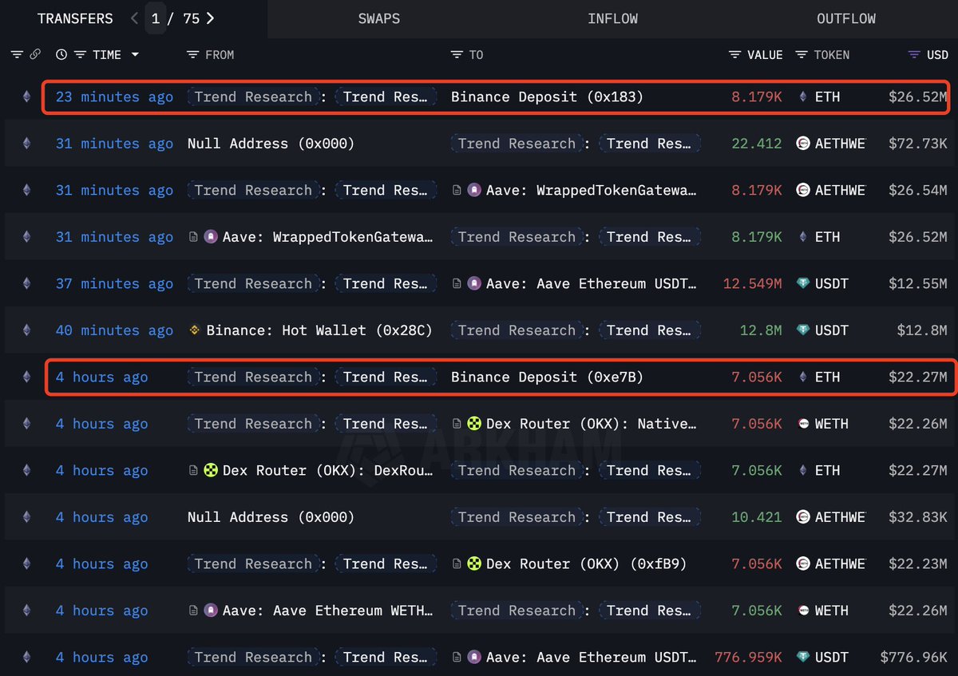Click the AETHWETH token icon in the $22.23M row

pyautogui.click(x=803, y=563)
